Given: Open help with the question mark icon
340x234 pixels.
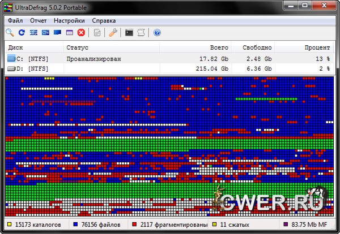Looking at the screenshot, I should (x=157, y=33).
